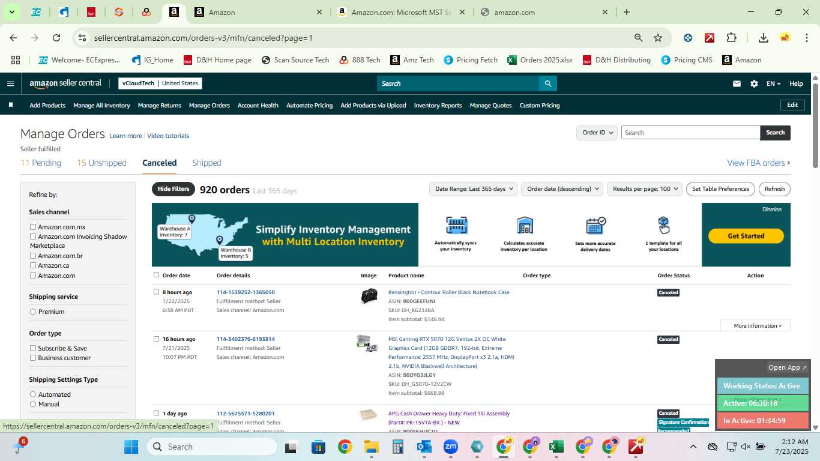820x461 pixels.
Task: Expand More information for the Kensington order
Action: 755,326
